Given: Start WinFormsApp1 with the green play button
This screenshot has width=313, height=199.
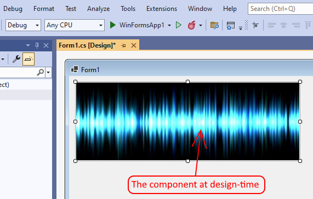Looking at the screenshot, I should 113,25.
